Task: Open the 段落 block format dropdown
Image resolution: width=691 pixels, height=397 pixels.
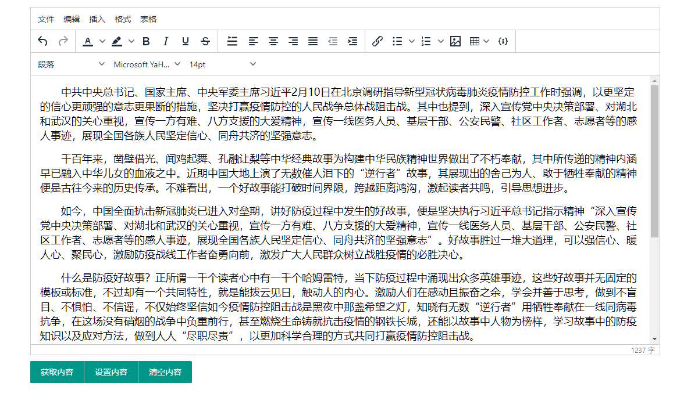Action: [71, 64]
